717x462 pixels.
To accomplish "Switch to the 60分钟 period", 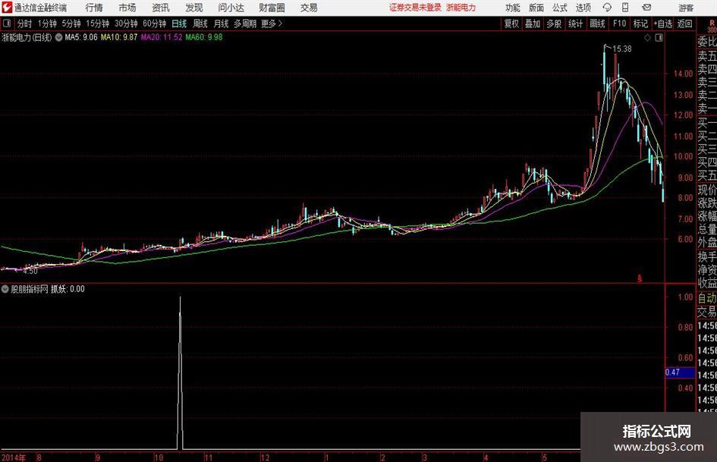I will pos(154,24).
